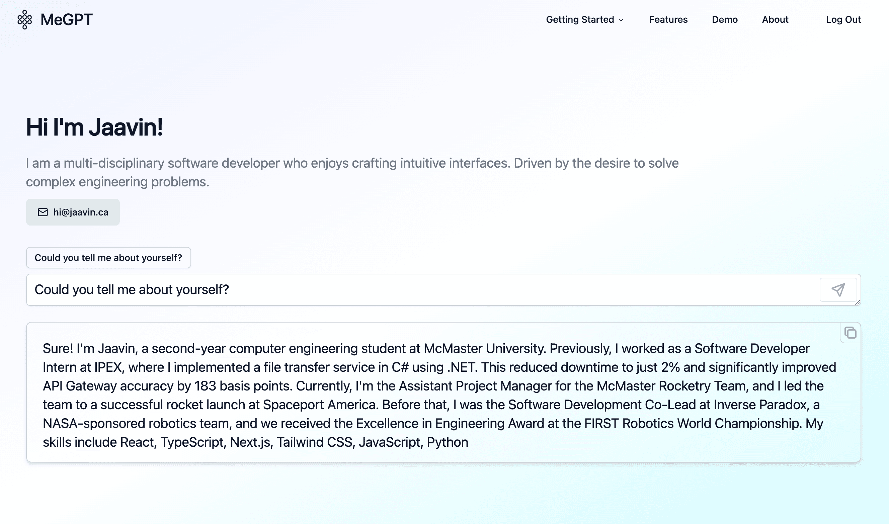Screen dimensions: 889x524
Task: Click "McMaster University" in the response
Action: coord(485,349)
